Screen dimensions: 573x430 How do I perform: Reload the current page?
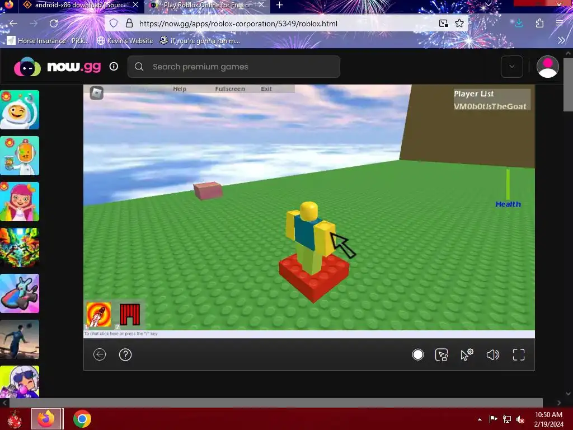[x=54, y=24]
